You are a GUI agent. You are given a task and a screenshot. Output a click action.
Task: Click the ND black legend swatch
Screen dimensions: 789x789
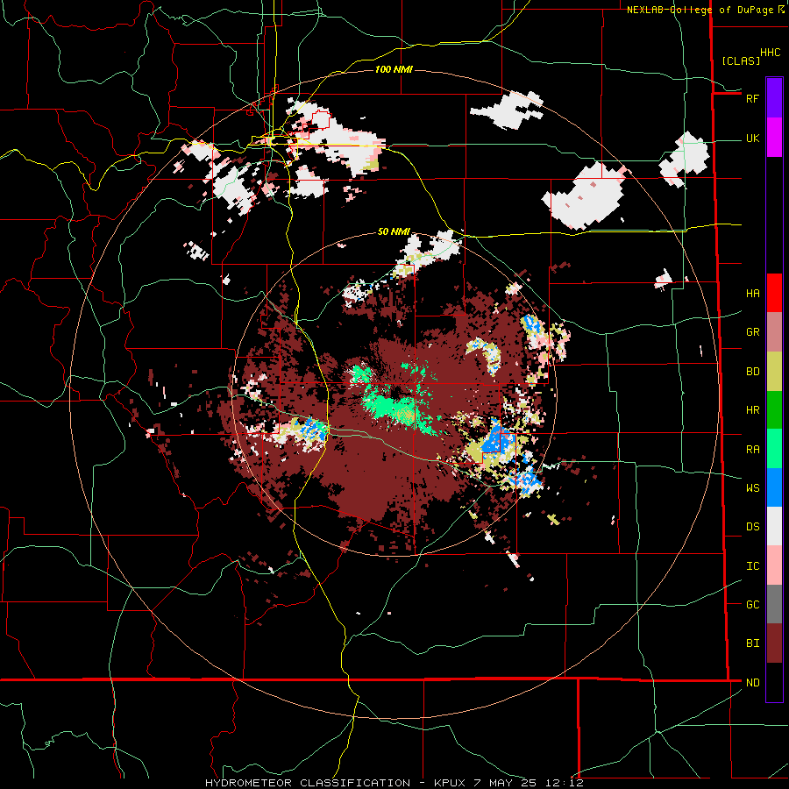pyautogui.click(x=774, y=682)
